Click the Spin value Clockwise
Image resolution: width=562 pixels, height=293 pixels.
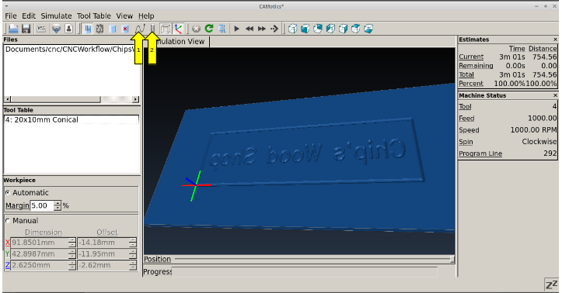tap(539, 142)
